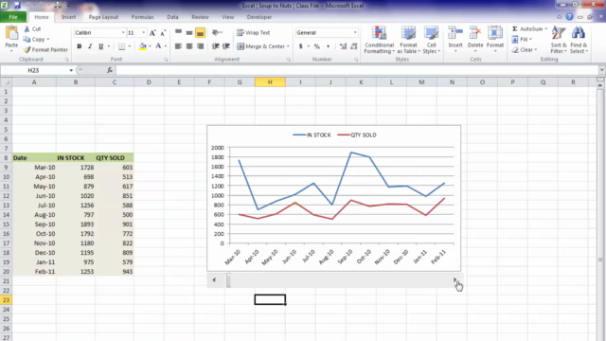
Task: Switch to the Page Layout tab
Action: 103,17
